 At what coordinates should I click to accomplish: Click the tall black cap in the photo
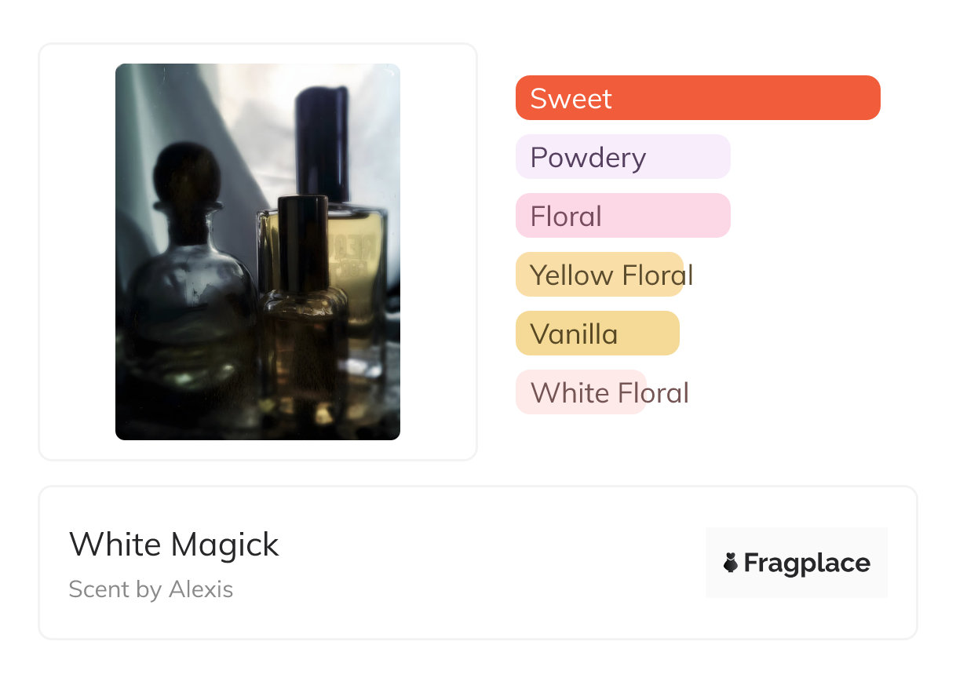tap(322, 144)
